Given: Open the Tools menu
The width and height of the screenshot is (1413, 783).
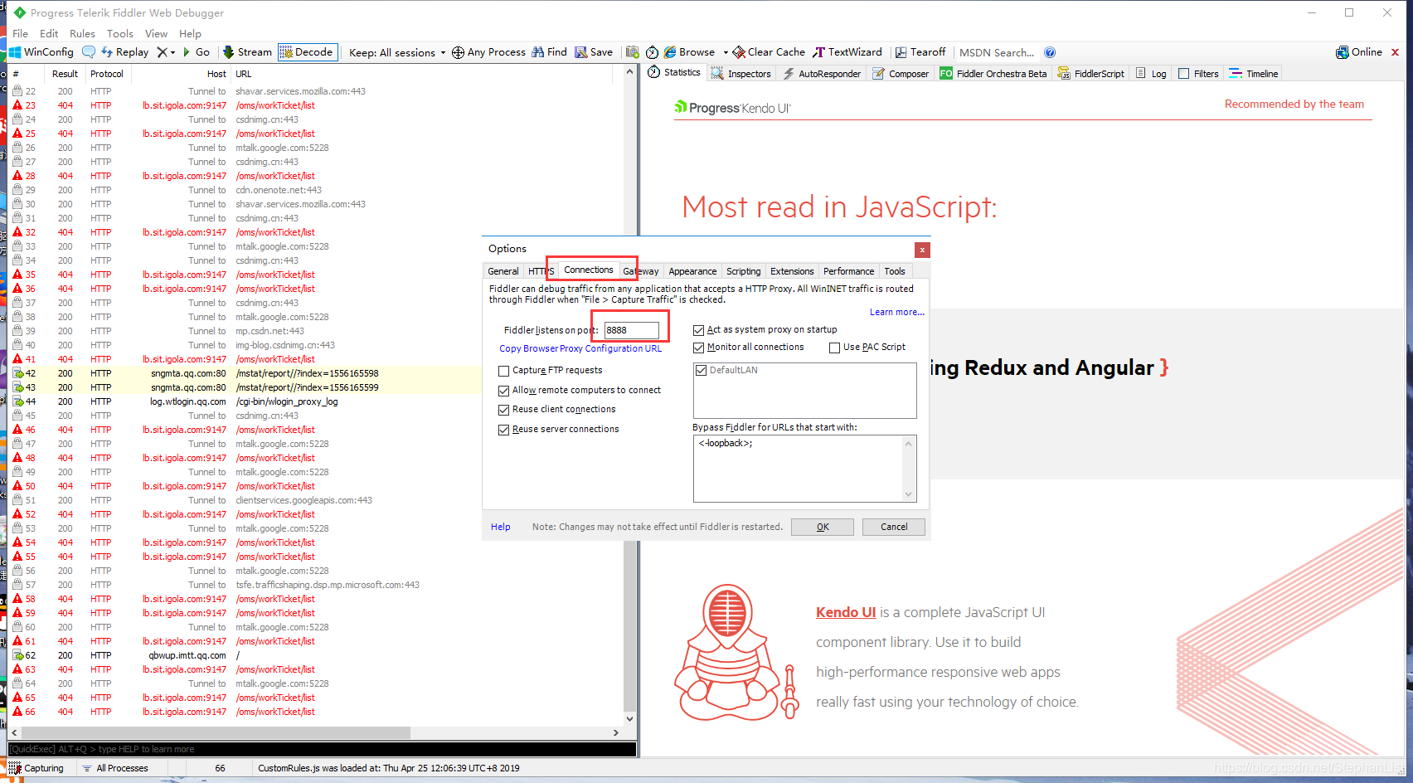Looking at the screenshot, I should tap(120, 33).
